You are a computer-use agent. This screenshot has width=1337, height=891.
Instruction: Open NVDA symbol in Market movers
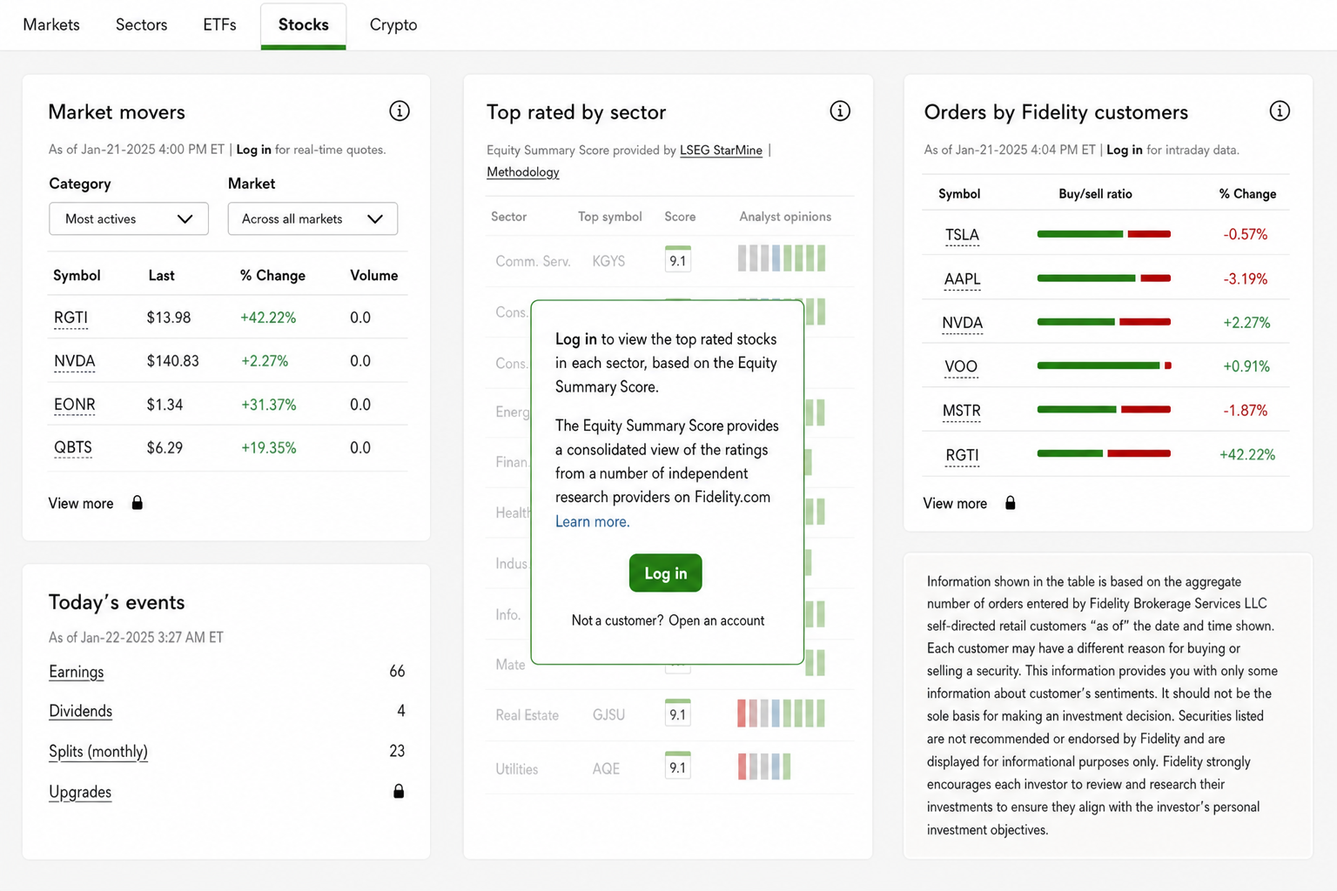click(x=74, y=361)
